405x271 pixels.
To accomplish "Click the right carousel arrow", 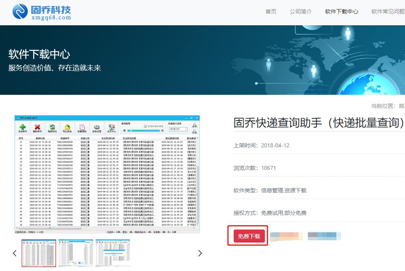I will pyautogui.click(x=200, y=253).
